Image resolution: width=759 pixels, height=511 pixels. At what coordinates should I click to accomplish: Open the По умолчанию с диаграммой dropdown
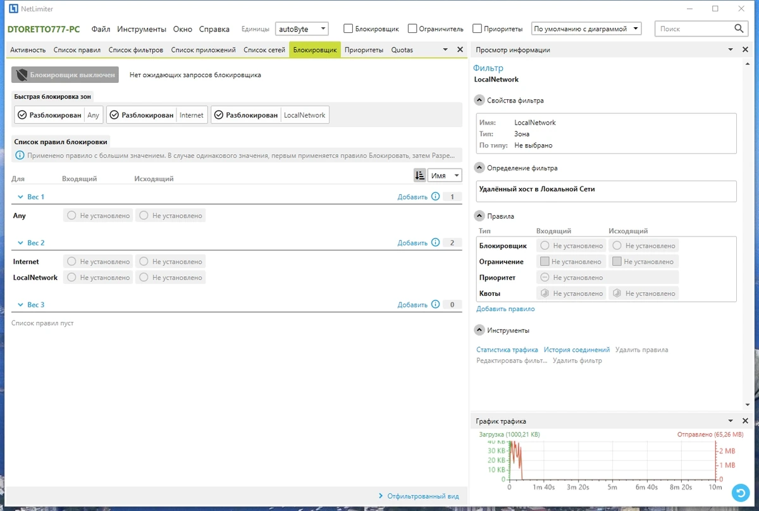click(586, 28)
